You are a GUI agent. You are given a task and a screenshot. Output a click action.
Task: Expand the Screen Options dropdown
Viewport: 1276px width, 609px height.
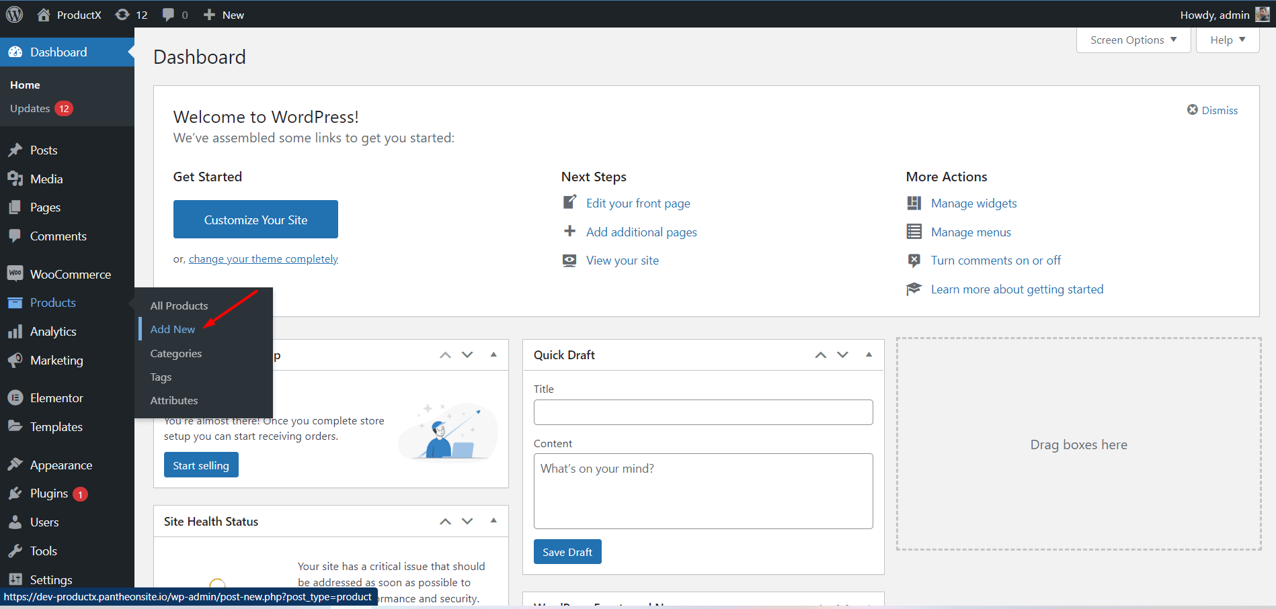click(x=1133, y=40)
